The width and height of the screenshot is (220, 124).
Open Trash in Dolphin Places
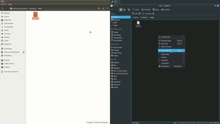click(x=115, y=25)
